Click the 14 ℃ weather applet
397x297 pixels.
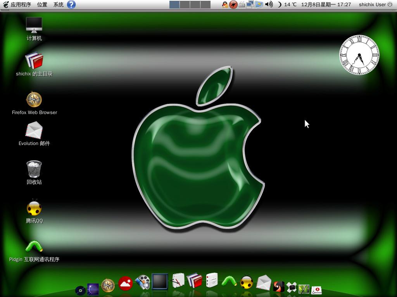[287, 5]
